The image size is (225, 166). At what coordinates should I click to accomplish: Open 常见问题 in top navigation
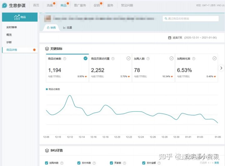pyautogui.click(x=127, y=5)
